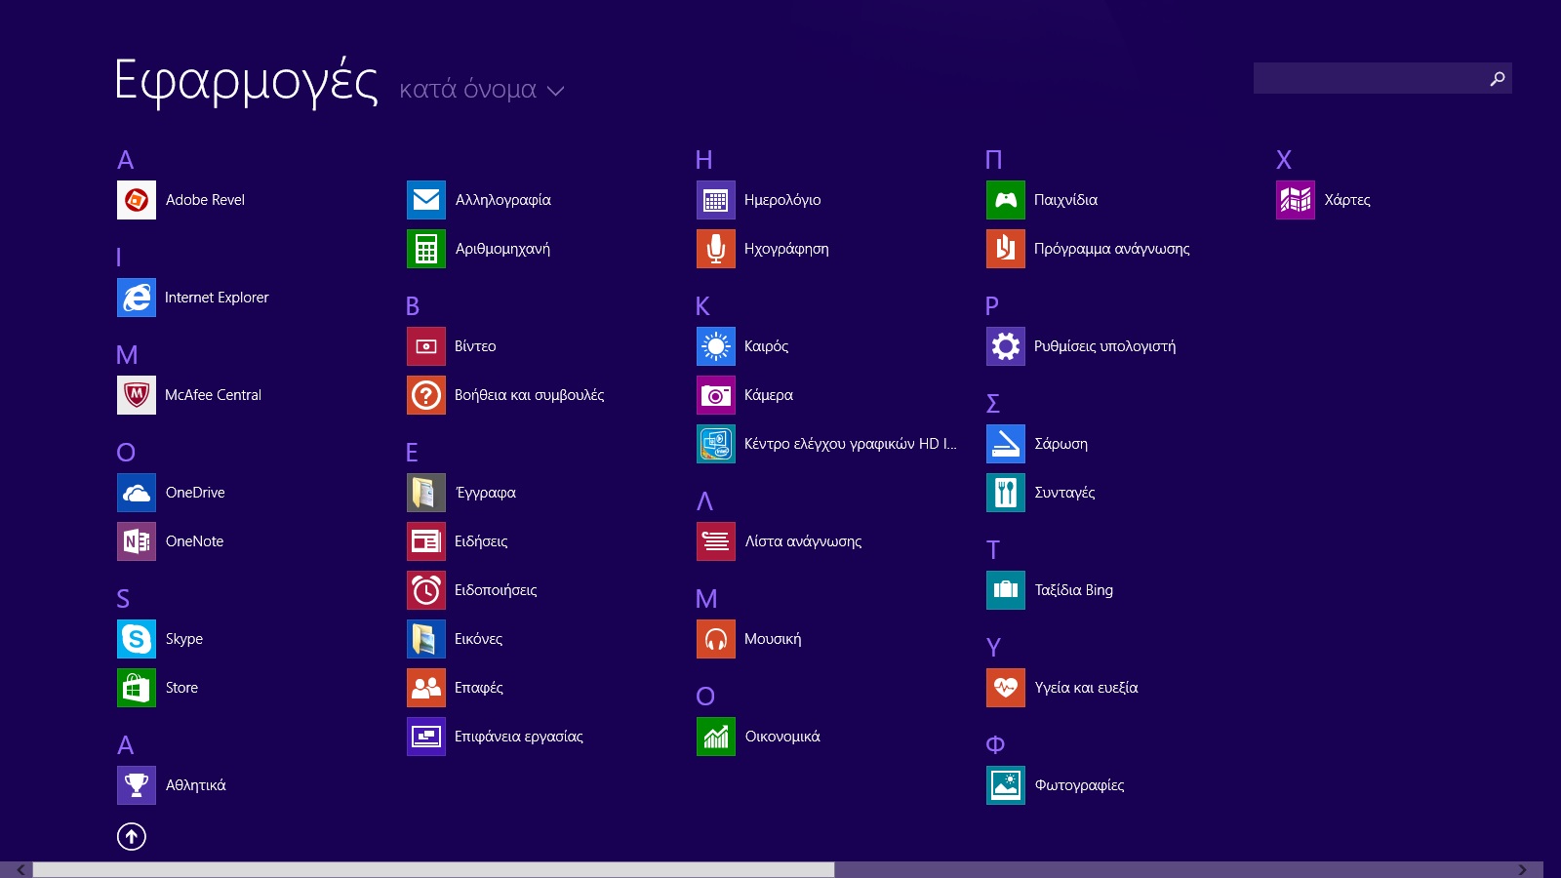Screen dimensions: 1561x878
Task: Open the Βίντεο app icon
Action: [x=426, y=346]
